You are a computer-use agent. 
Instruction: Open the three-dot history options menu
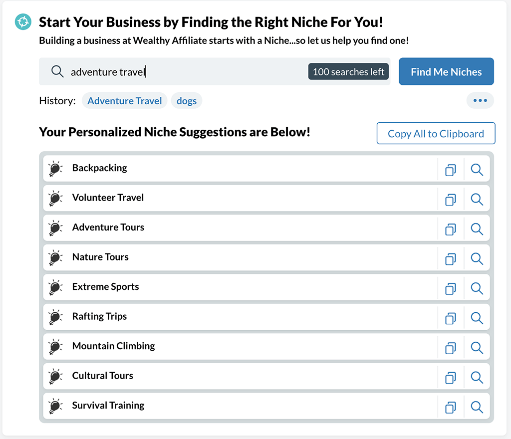tap(480, 100)
